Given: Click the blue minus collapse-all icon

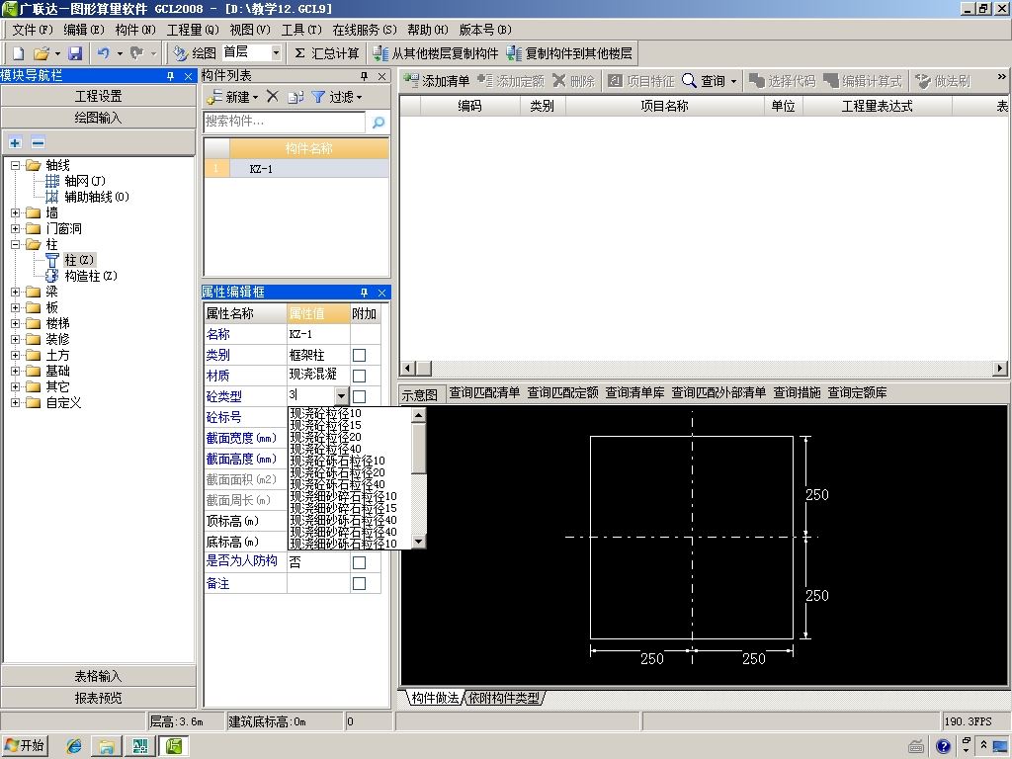Looking at the screenshot, I should click(x=38, y=143).
